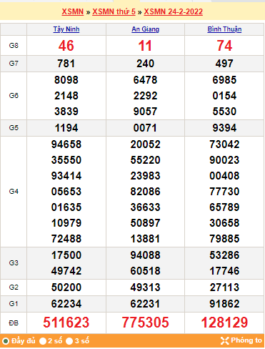265x349 pixels.
Task: Click the G8 row label
Action: point(14,46)
